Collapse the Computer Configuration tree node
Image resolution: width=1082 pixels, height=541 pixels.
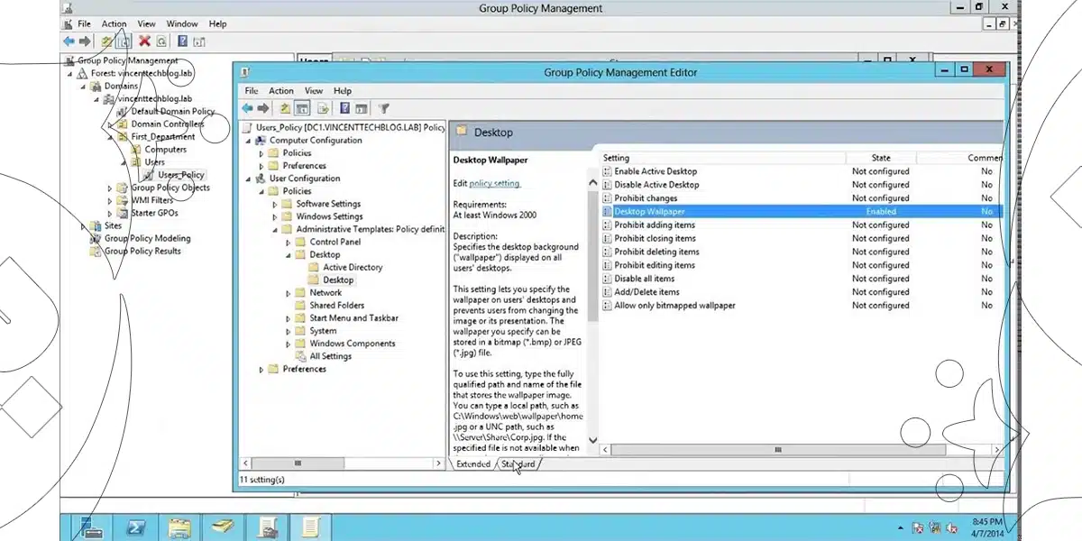(x=249, y=141)
